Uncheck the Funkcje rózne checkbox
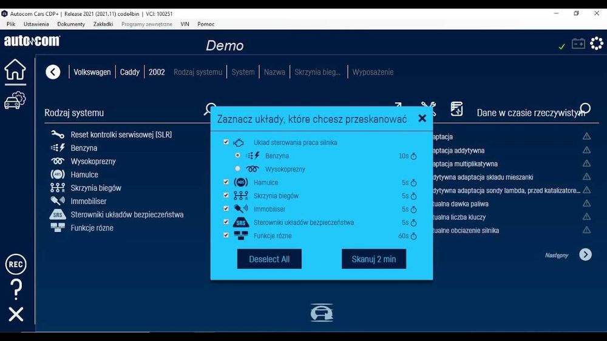 [226, 235]
